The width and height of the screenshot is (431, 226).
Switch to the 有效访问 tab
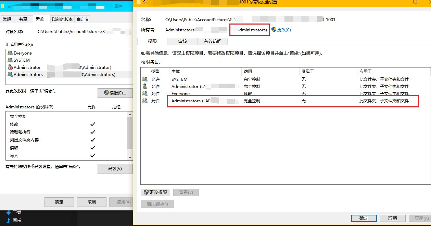coord(212,41)
